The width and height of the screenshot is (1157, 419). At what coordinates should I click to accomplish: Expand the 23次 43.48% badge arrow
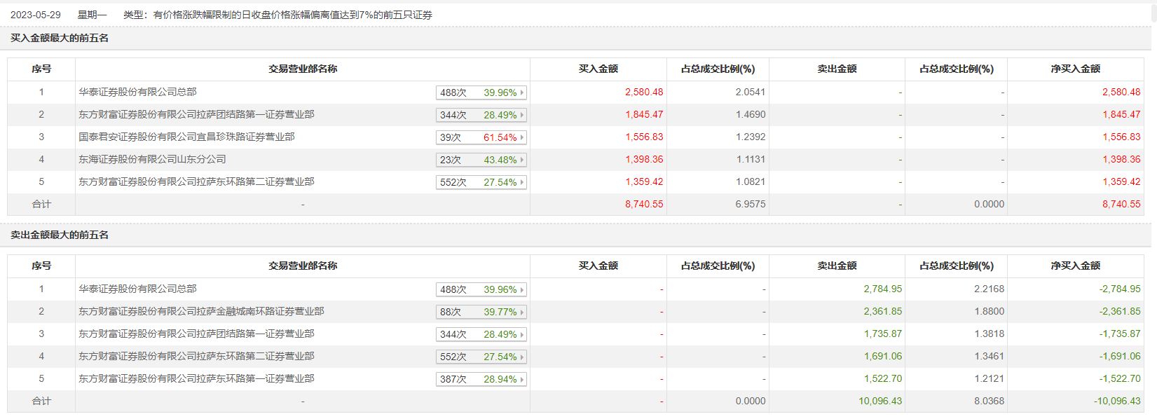coord(521,160)
